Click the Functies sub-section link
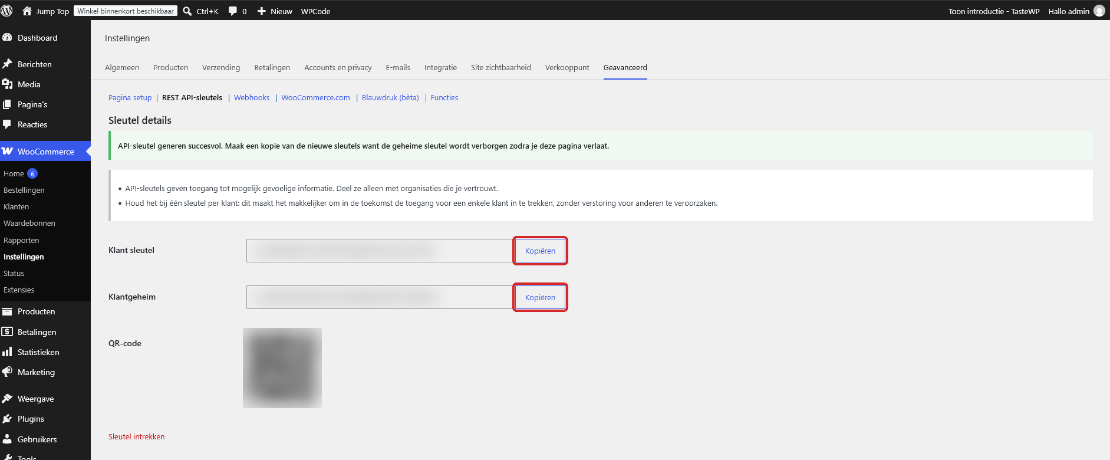The width and height of the screenshot is (1110, 460). point(444,98)
